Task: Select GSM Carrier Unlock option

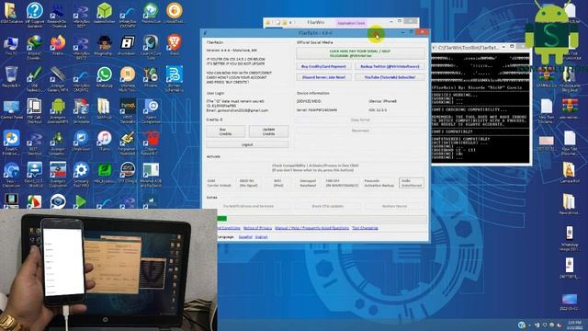Action: tap(220, 183)
